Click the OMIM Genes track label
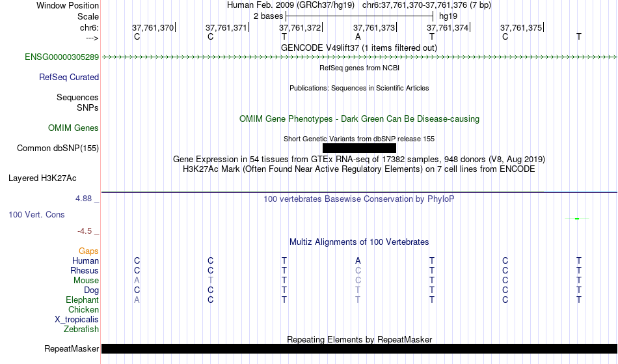618x364 pixels. point(74,128)
